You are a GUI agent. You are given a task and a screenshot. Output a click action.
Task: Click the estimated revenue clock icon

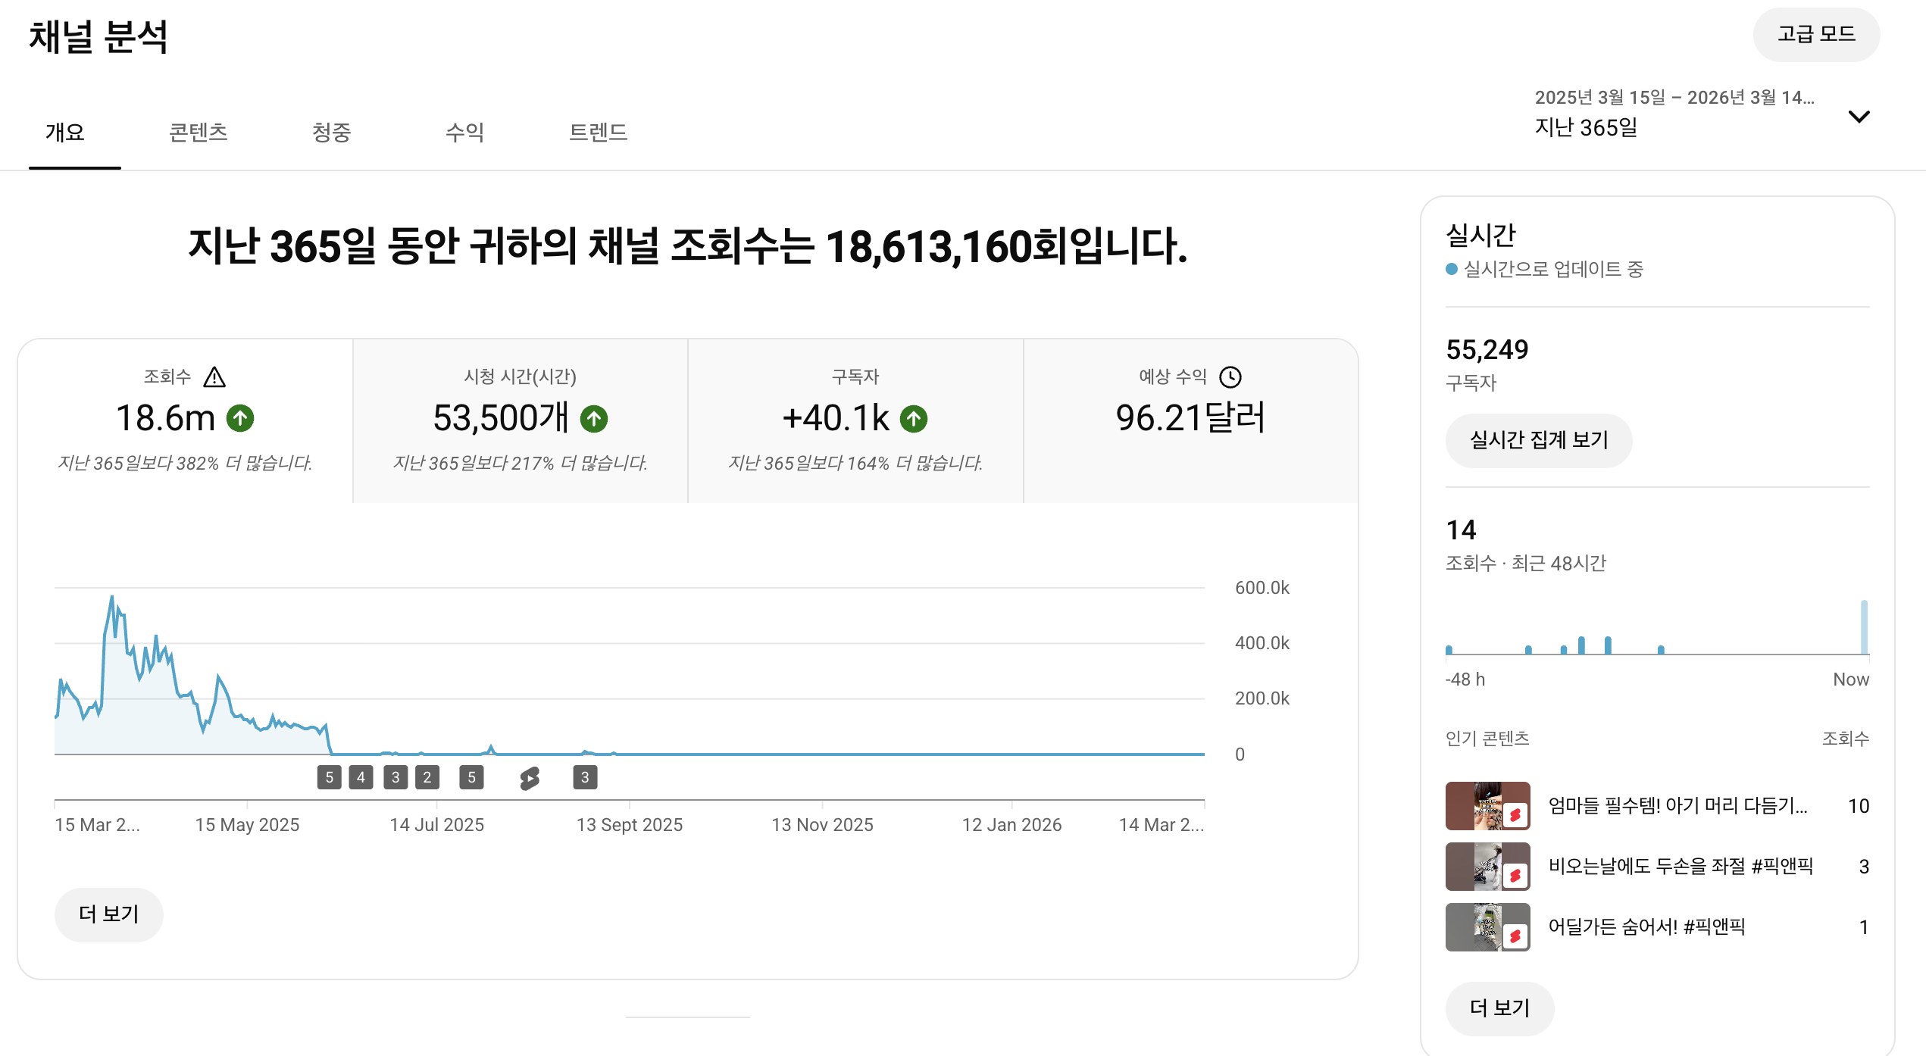(x=1230, y=376)
